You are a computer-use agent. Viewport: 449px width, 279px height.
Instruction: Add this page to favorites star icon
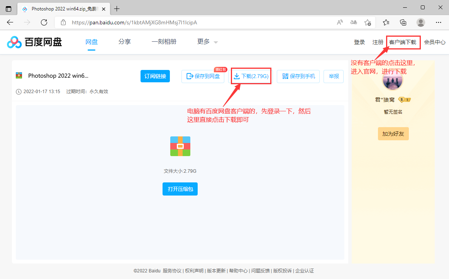[x=368, y=22]
